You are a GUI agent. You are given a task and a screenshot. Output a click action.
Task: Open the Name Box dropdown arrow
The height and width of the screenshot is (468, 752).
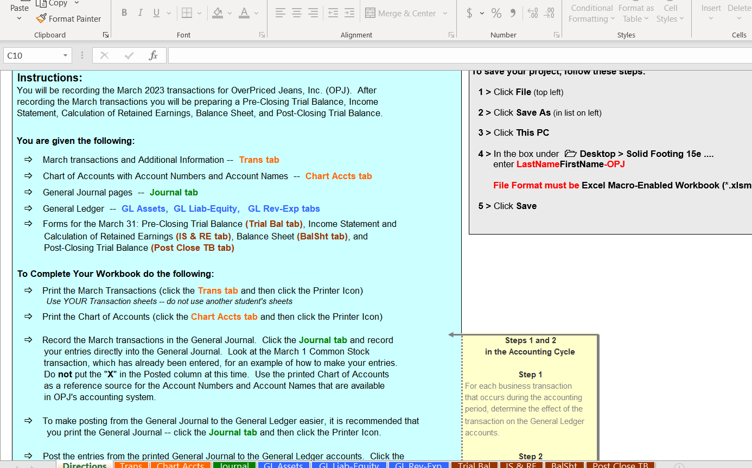[x=65, y=55]
